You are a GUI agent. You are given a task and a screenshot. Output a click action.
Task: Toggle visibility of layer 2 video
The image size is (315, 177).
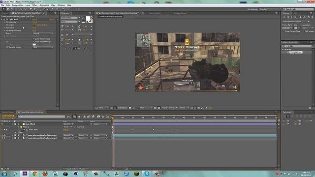[2, 136]
